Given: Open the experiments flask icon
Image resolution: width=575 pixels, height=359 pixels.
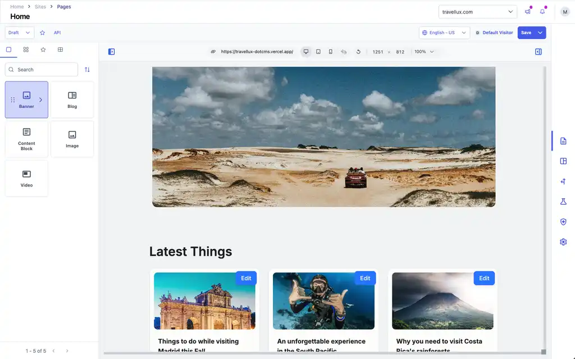Looking at the screenshot, I should coord(563,202).
